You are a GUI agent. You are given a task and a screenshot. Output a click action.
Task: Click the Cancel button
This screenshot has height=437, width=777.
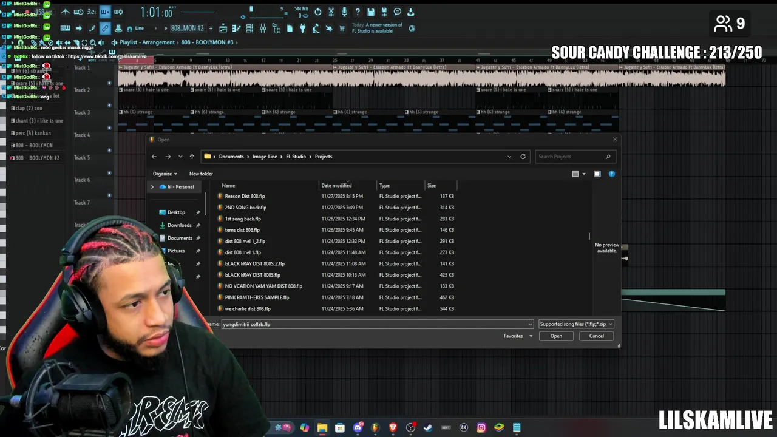pos(596,336)
